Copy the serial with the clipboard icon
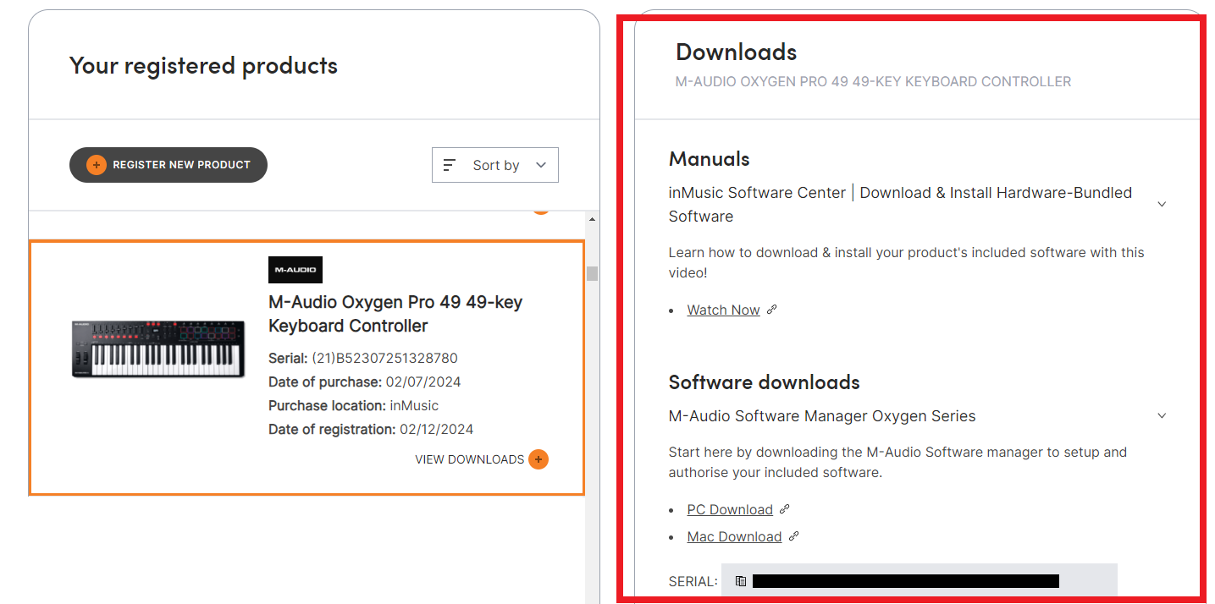 tap(741, 581)
